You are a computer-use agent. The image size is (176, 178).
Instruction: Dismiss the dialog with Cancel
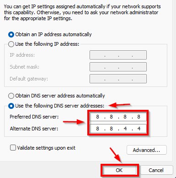click(156, 170)
